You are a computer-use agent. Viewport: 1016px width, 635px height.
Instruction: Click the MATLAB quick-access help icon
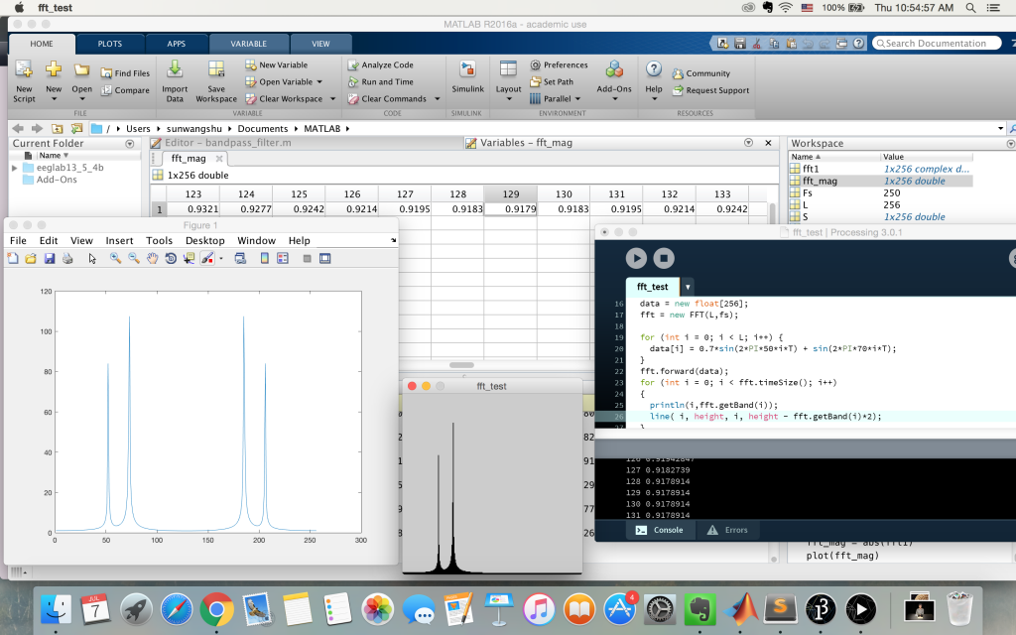pyautogui.click(x=858, y=44)
